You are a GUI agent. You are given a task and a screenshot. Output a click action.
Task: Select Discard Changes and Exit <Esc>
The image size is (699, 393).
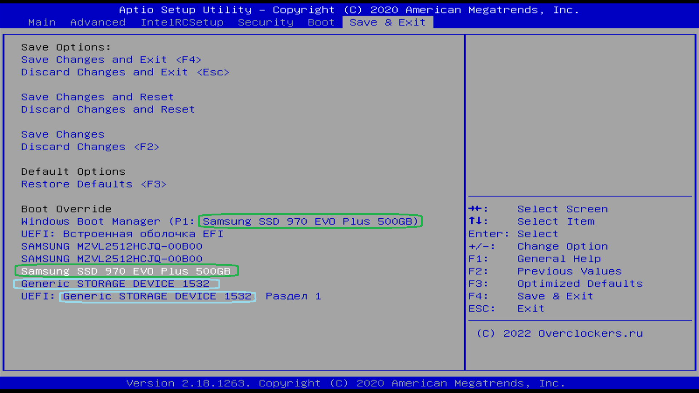pos(125,72)
